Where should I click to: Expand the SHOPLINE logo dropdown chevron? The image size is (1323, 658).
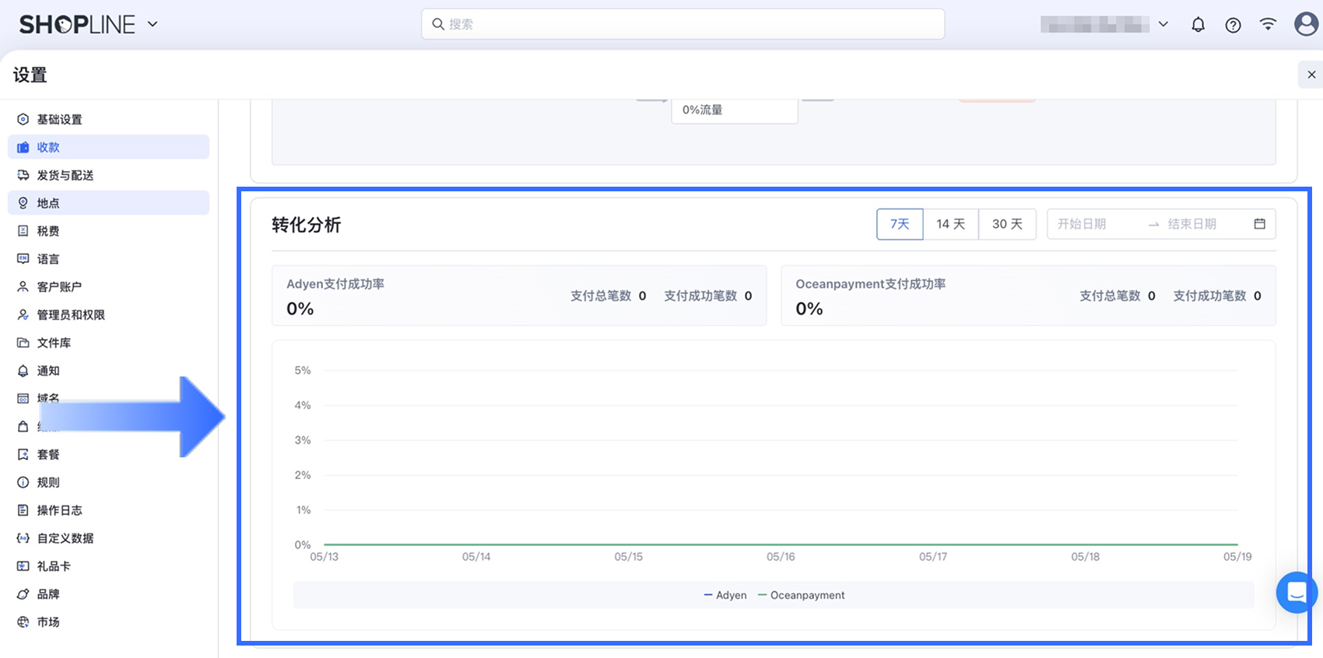tap(153, 24)
